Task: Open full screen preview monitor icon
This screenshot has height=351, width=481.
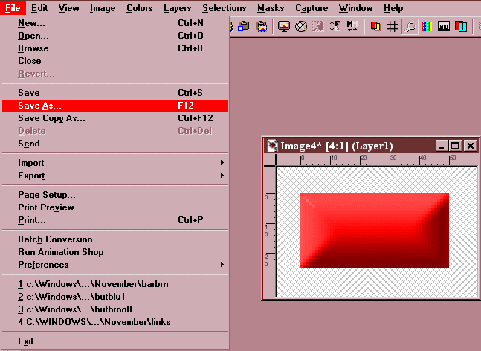Action: click(284, 26)
